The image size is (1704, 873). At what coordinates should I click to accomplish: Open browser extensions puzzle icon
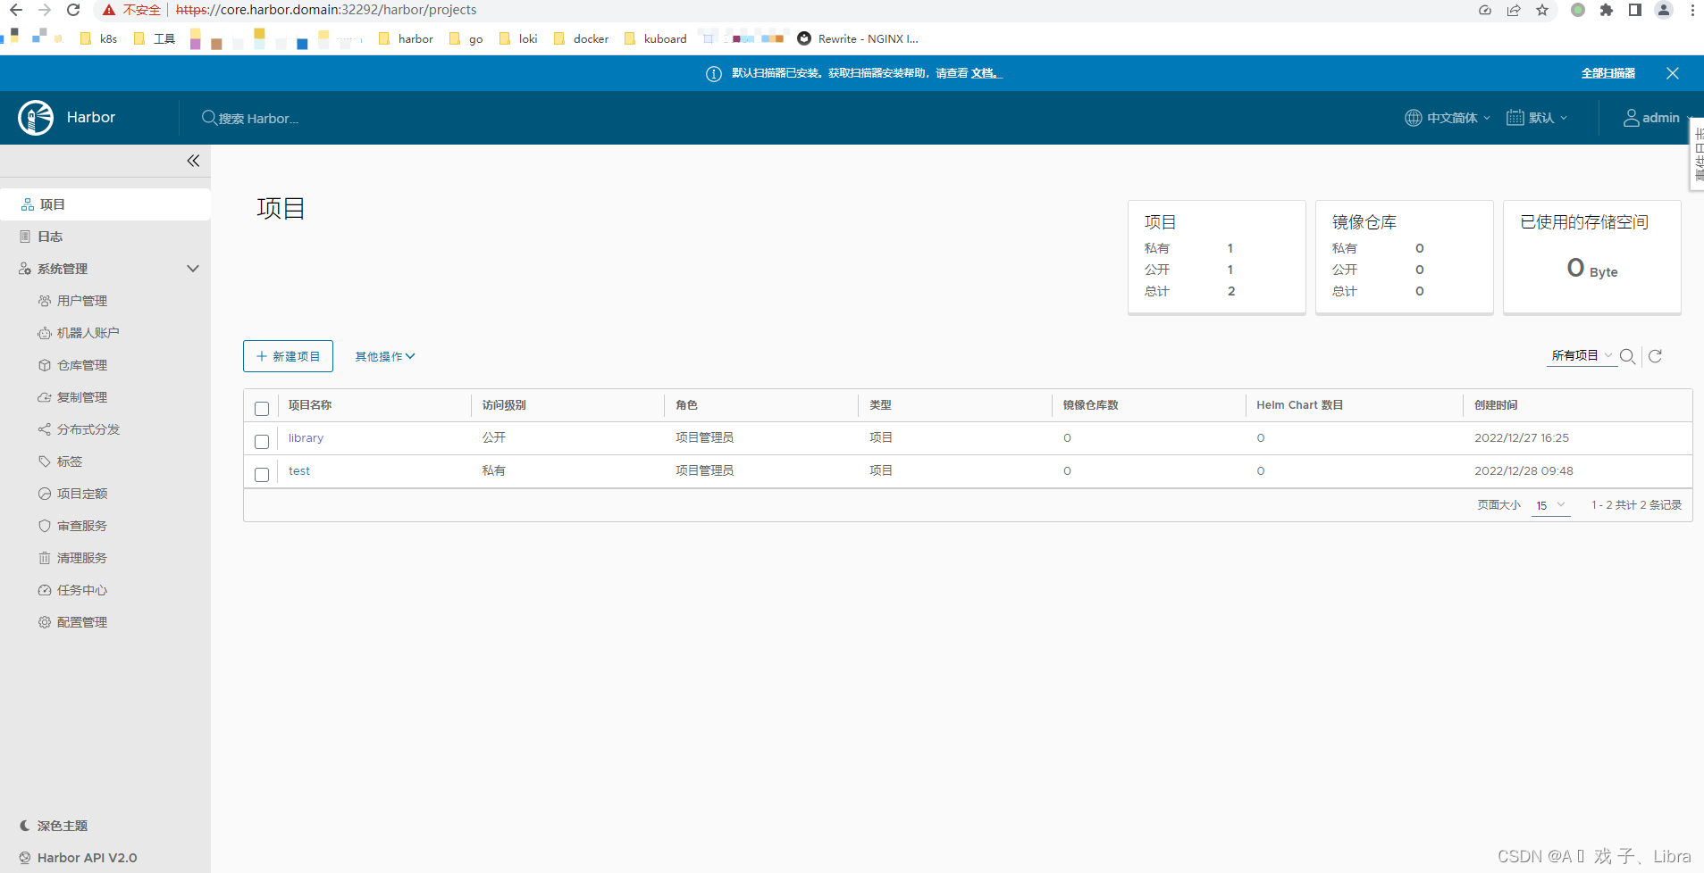[x=1607, y=10]
